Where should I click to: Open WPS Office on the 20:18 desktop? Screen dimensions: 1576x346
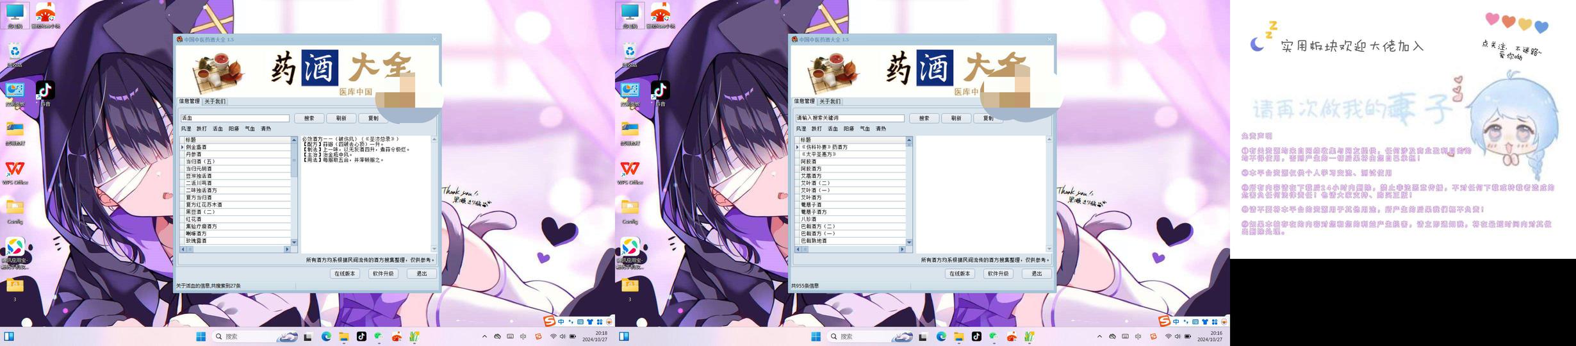click(x=15, y=172)
